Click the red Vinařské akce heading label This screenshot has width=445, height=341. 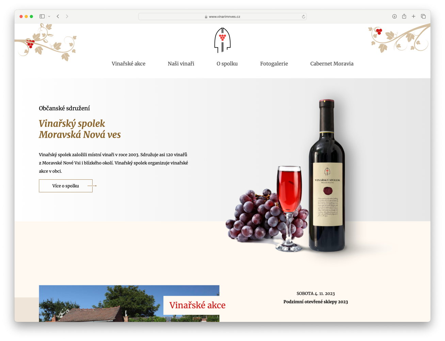tap(197, 305)
